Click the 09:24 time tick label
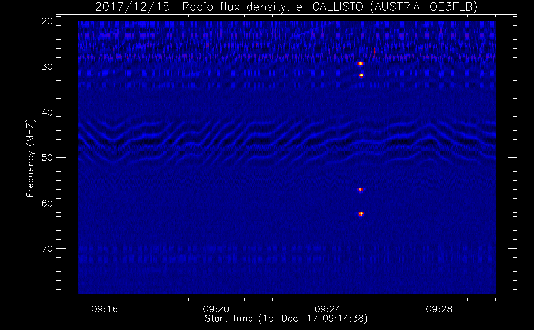Image resolution: width=534 pixels, height=330 pixels. coord(328,309)
